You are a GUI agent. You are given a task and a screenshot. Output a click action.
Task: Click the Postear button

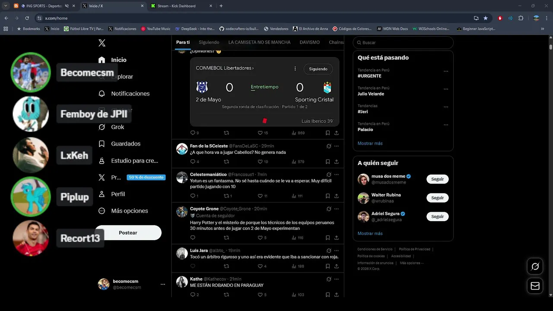(x=128, y=232)
